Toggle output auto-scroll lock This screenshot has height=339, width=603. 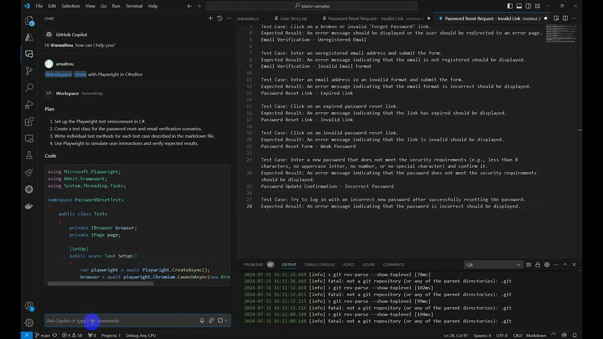click(538, 265)
